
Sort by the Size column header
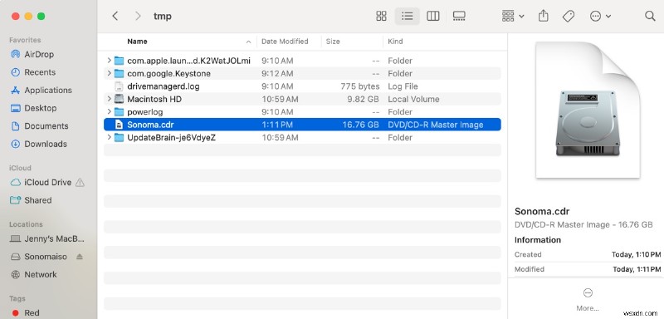pyautogui.click(x=333, y=42)
